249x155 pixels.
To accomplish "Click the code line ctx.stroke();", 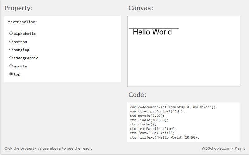I will pos(143,124).
